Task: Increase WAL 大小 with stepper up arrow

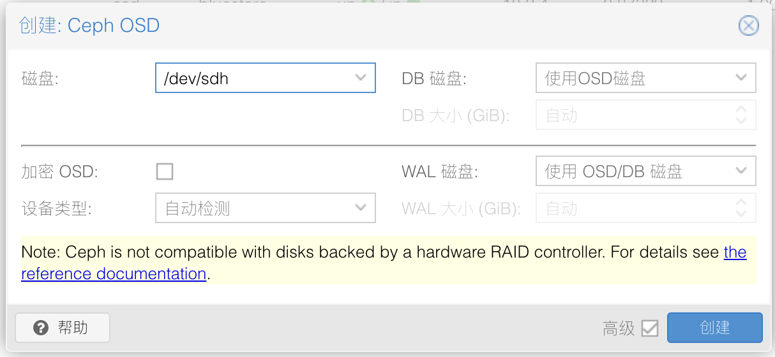Action: (x=741, y=202)
